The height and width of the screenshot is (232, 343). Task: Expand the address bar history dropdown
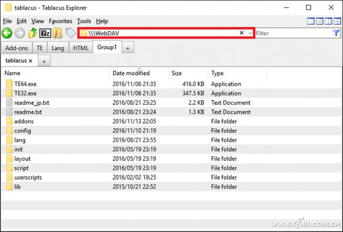[x=250, y=33]
